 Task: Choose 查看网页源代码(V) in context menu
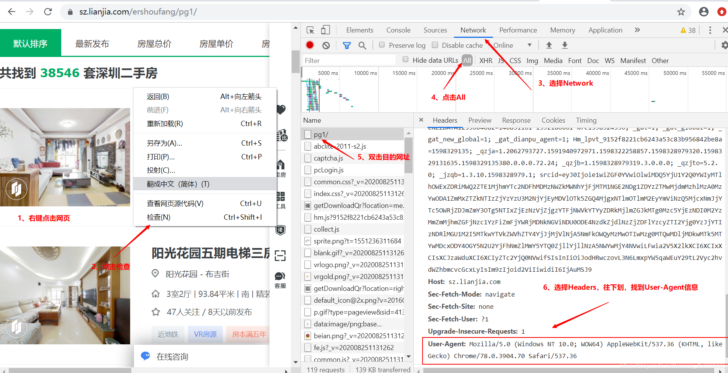point(205,203)
